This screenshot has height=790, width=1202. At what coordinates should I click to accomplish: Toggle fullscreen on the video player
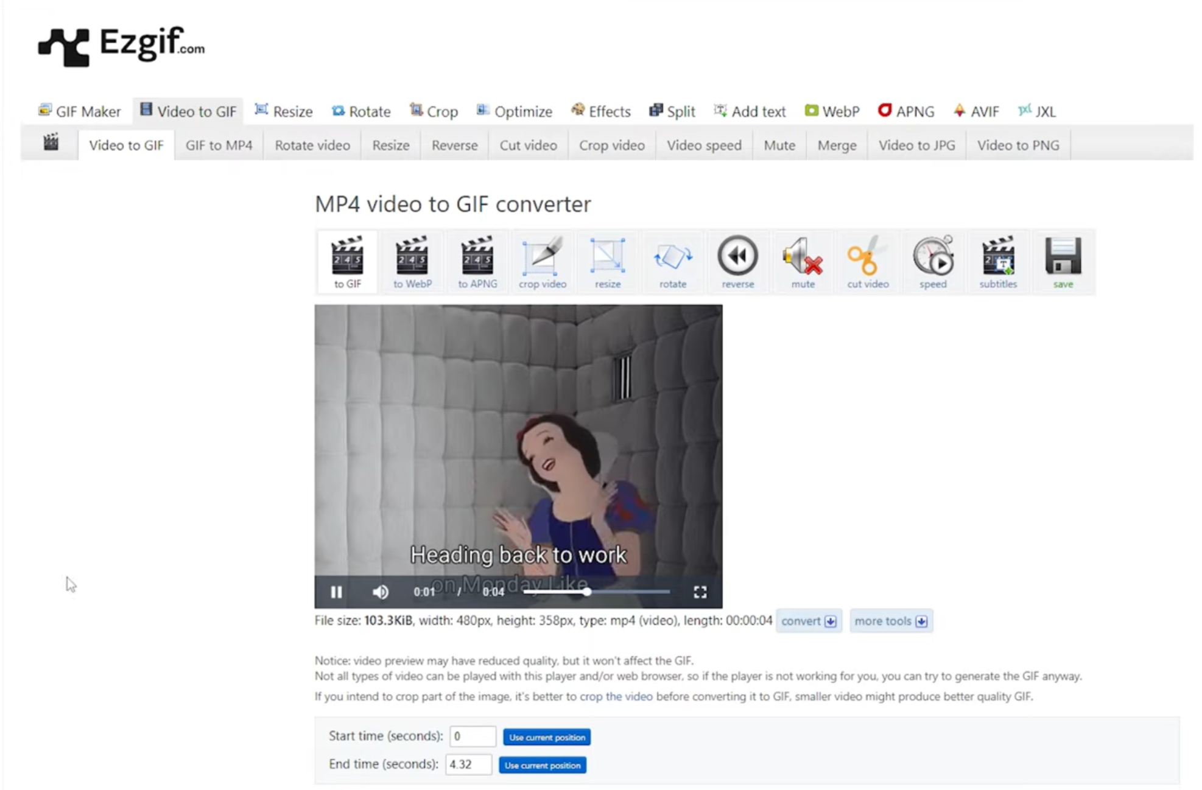pos(700,591)
